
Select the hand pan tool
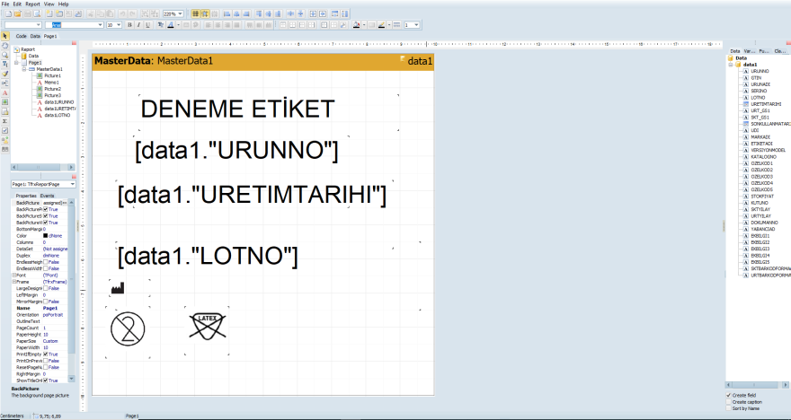point(5,46)
